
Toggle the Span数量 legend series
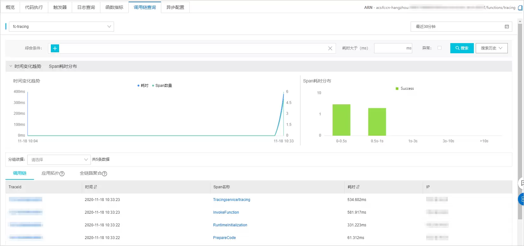pyautogui.click(x=162, y=86)
